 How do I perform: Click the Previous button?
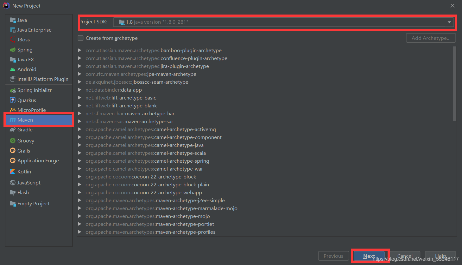click(x=333, y=256)
